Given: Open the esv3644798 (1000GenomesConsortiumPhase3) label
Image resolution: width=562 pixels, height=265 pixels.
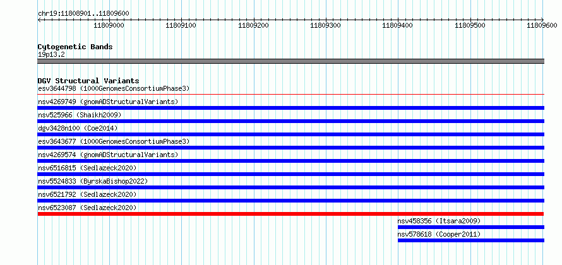Looking at the screenshot, I should click(x=114, y=88).
